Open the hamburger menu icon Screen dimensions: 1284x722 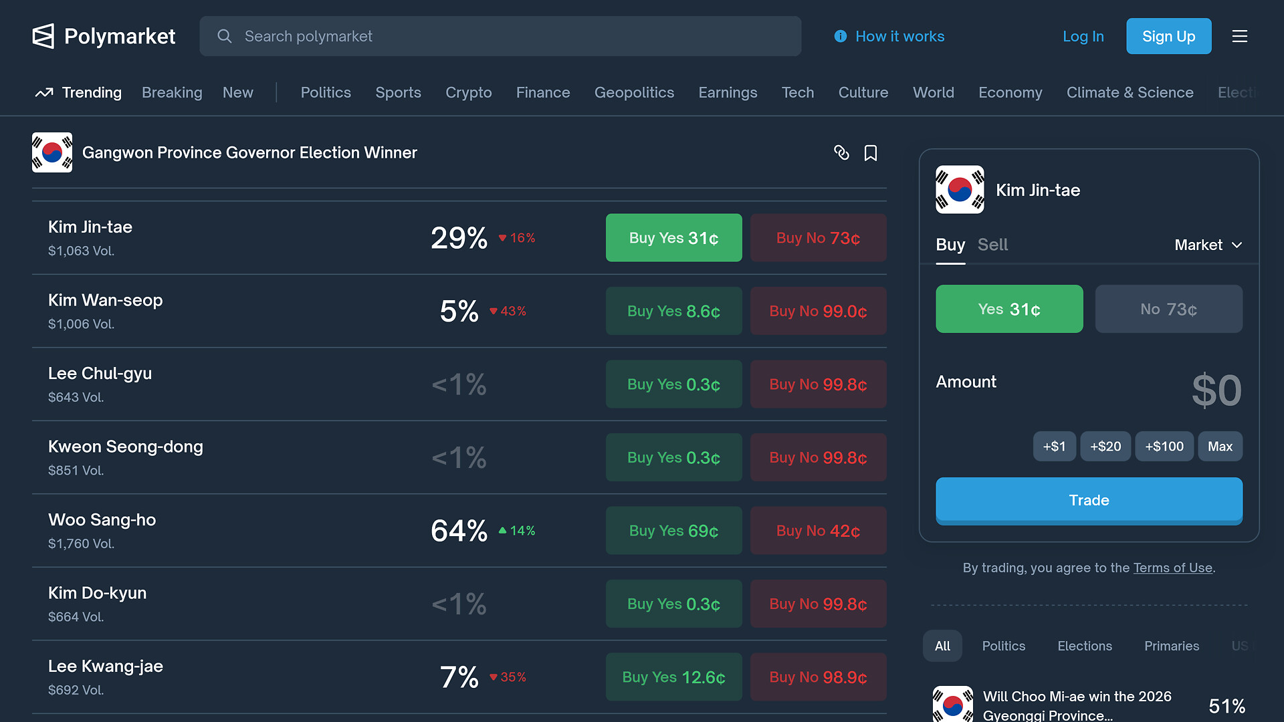click(1239, 36)
